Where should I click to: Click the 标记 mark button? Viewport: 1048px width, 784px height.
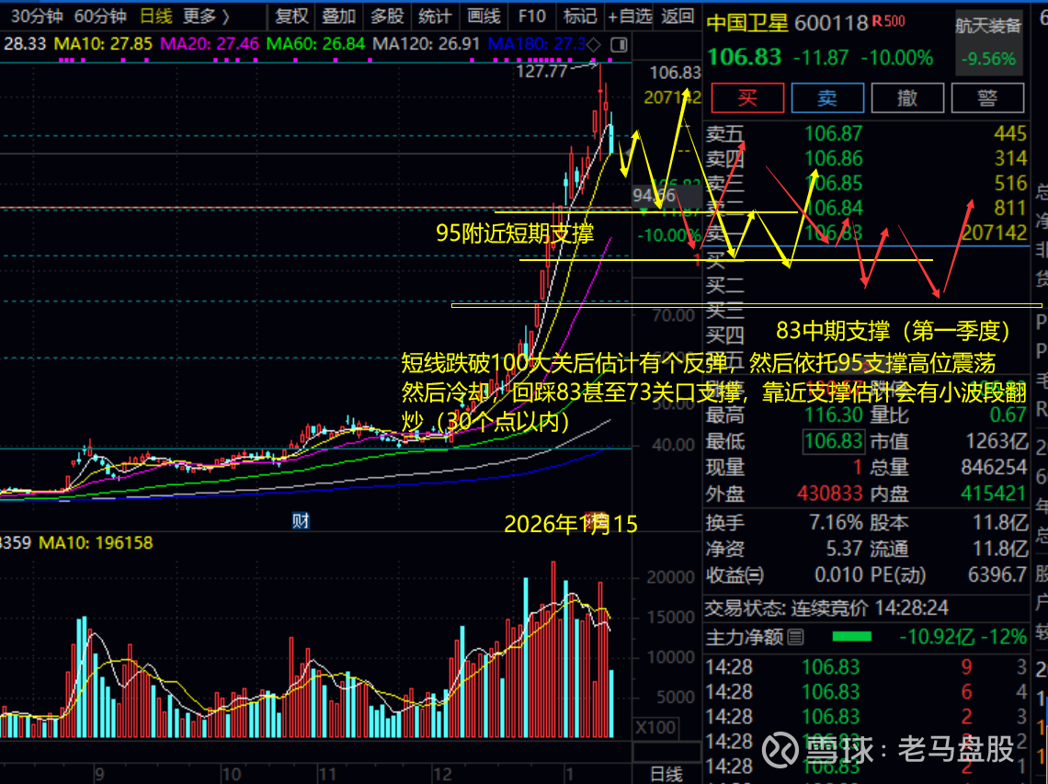579,16
